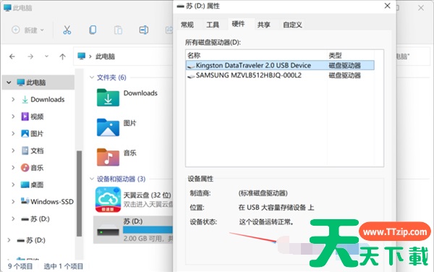Viewport: 434px width, 272px height.
Task: Click the 类型 column header
Action: coord(351,56)
